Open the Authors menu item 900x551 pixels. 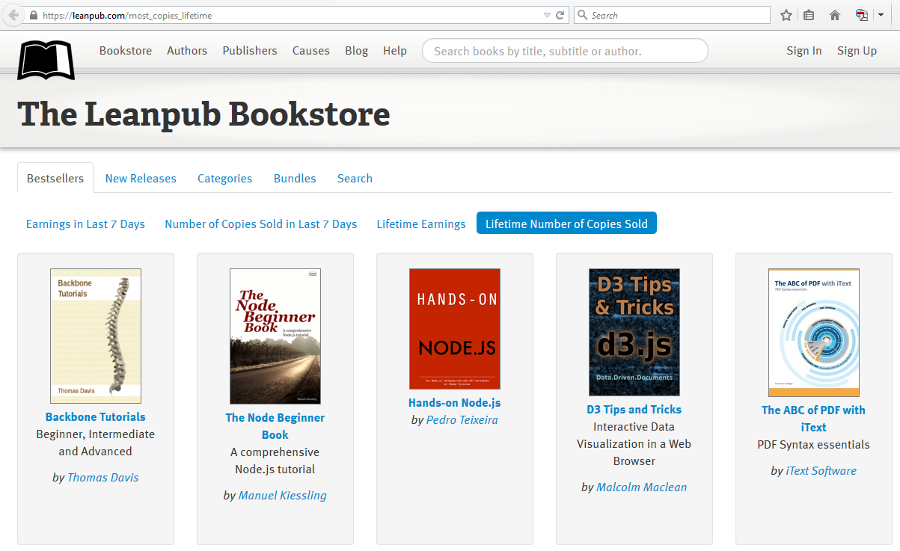187,51
